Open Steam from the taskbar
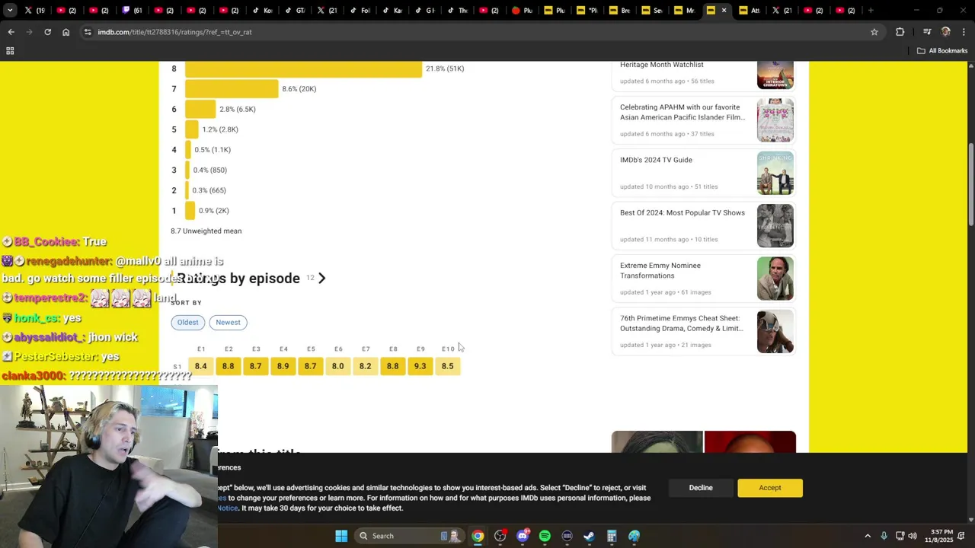The width and height of the screenshot is (975, 548). point(589,536)
